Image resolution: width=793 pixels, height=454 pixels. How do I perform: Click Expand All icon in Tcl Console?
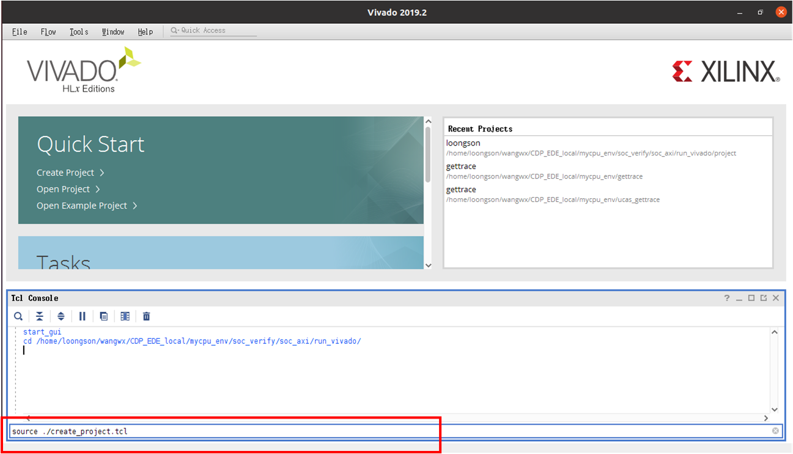tap(61, 316)
